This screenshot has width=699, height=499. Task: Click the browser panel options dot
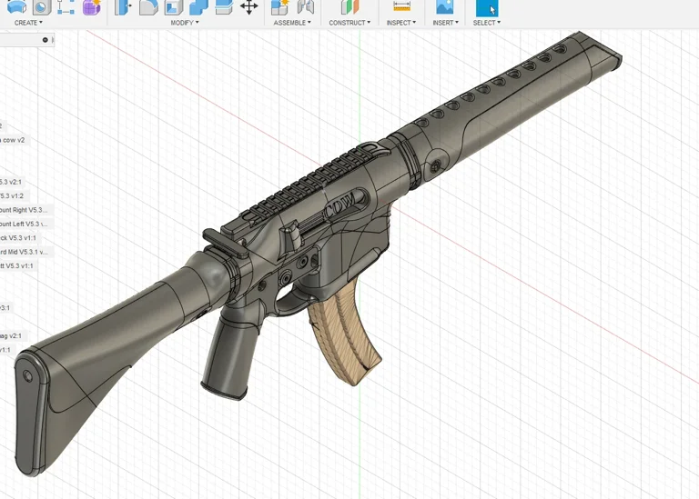point(46,40)
